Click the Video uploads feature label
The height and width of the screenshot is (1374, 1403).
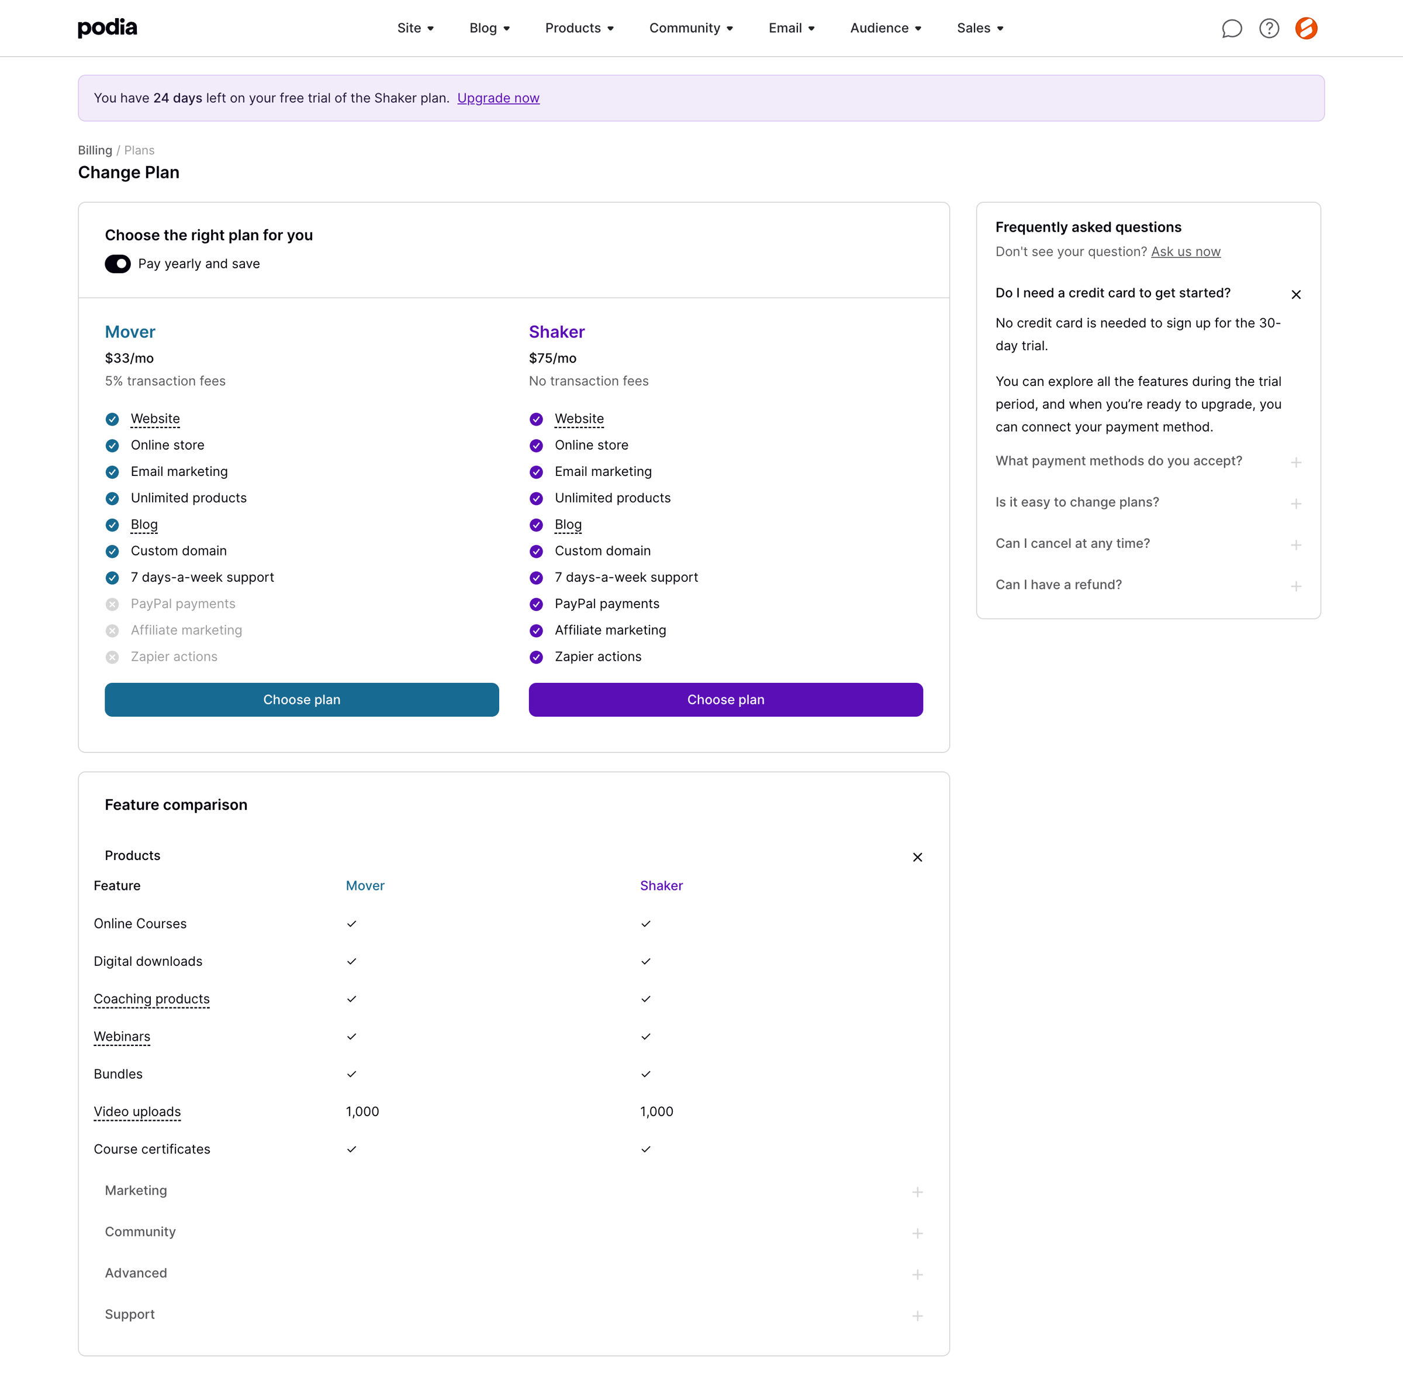pos(137,1111)
